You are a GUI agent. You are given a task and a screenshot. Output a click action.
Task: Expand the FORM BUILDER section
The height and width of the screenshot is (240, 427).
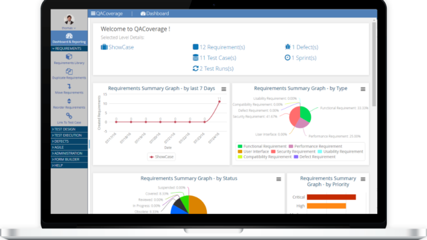pos(69,159)
